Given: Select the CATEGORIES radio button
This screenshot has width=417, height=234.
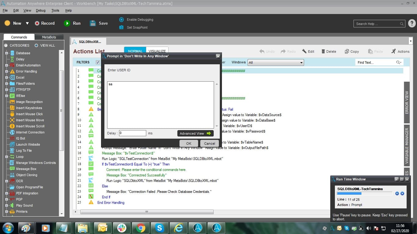Looking at the screenshot, I should 6,45.
